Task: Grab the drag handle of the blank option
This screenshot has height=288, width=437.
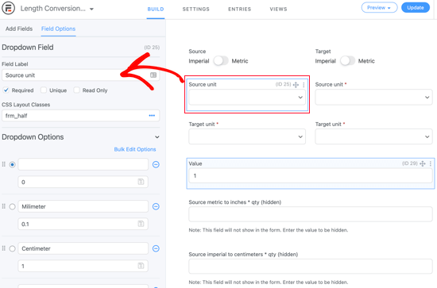Action: (x=4, y=164)
